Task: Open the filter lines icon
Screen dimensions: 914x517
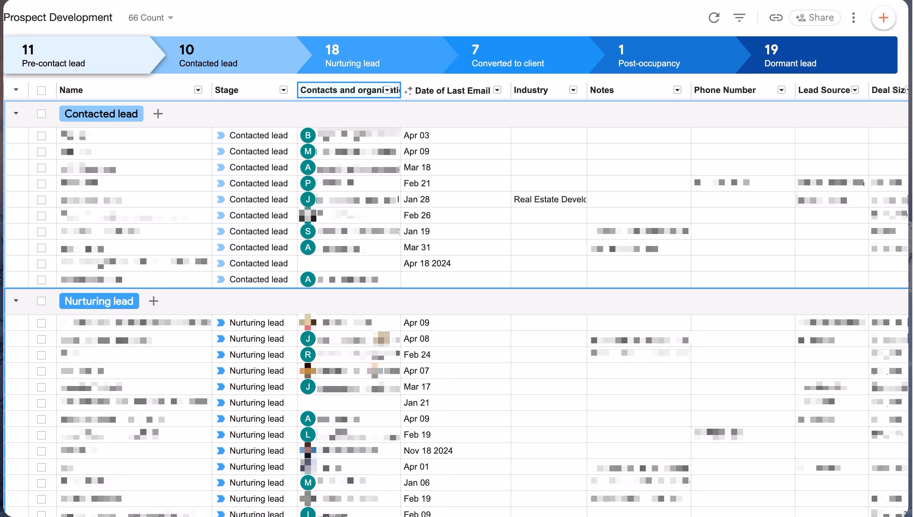Action: pos(739,18)
